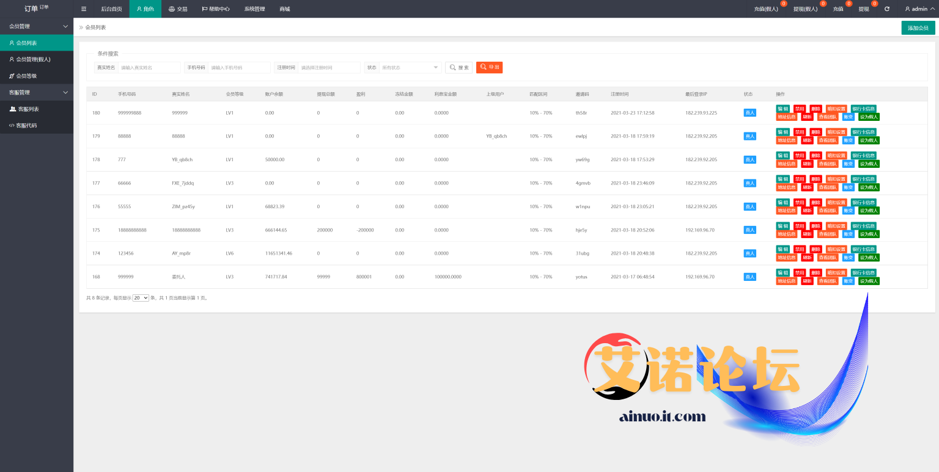This screenshot has height=472, width=939.
Task: Click the 真人 status badge for ID 180
Action: coord(749,112)
